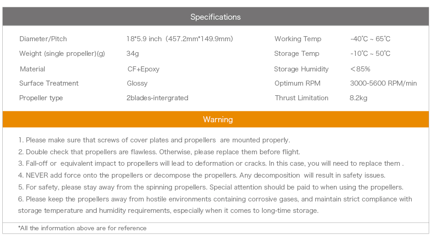Click the Weight (single propeller)(g) label

pos(62,54)
